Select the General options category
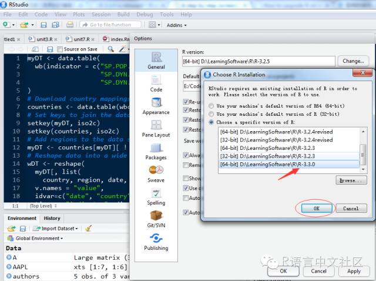The height and width of the screenshot is (281, 376). [x=156, y=61]
